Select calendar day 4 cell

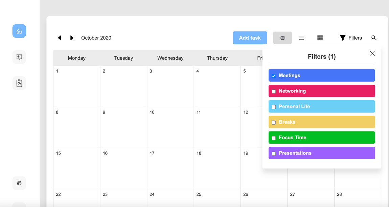coord(217,86)
